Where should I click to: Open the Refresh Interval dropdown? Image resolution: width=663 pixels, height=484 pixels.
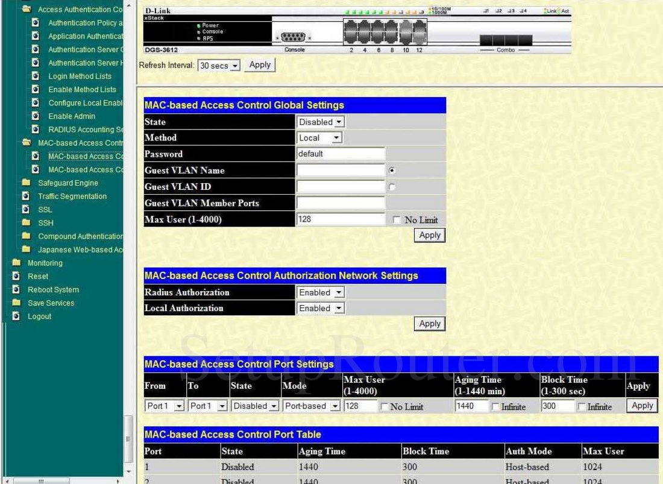(219, 66)
